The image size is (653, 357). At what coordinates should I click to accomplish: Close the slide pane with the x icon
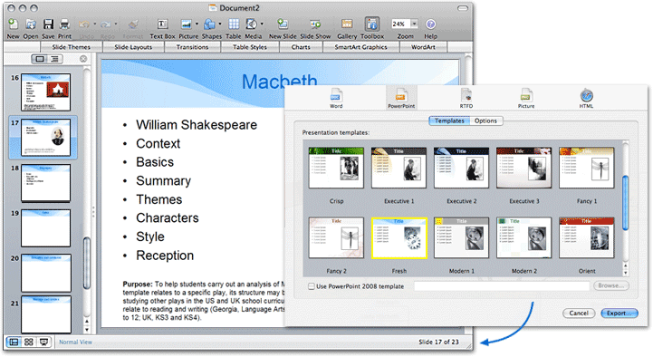pos(83,59)
